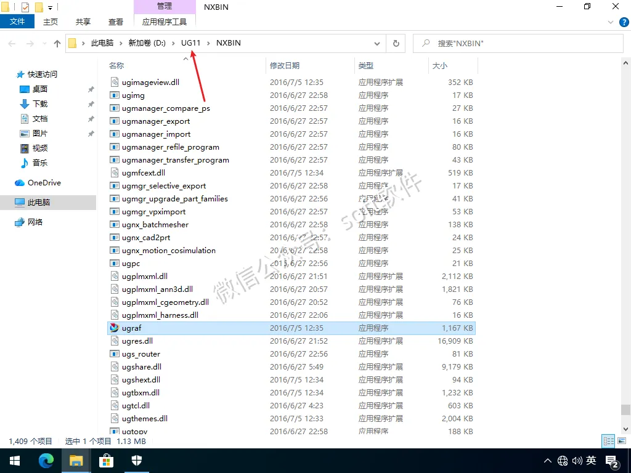Expand chevron after UG11 in path
The image size is (631, 473).
(208, 43)
